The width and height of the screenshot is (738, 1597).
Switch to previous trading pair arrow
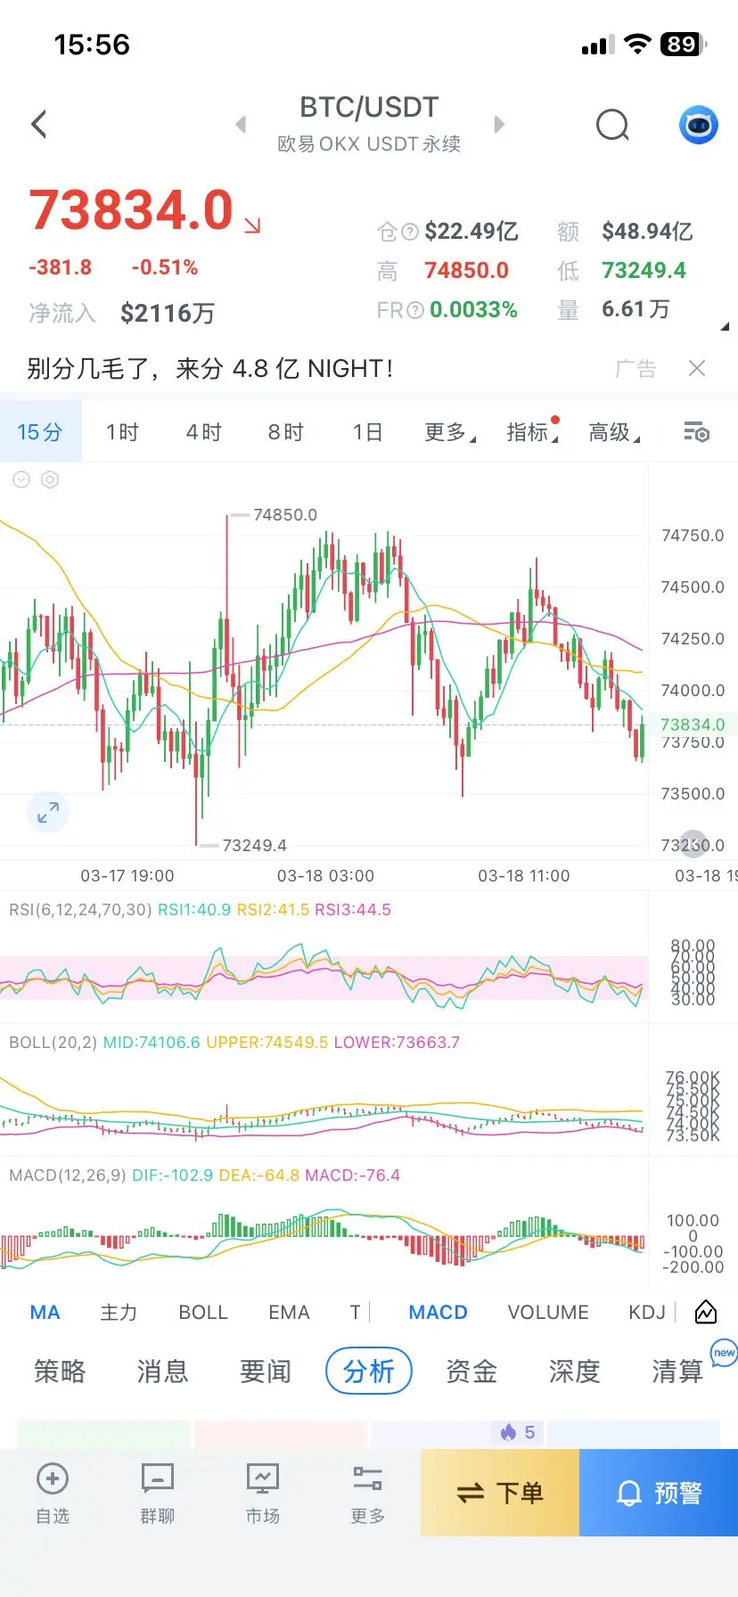pyautogui.click(x=241, y=124)
